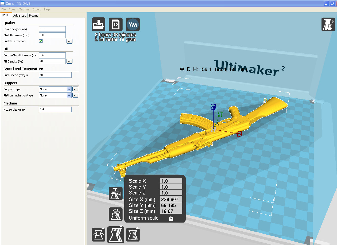The image size is (337, 245).
Task: Click the Size Y (mm) value field
Action: pos(171,205)
